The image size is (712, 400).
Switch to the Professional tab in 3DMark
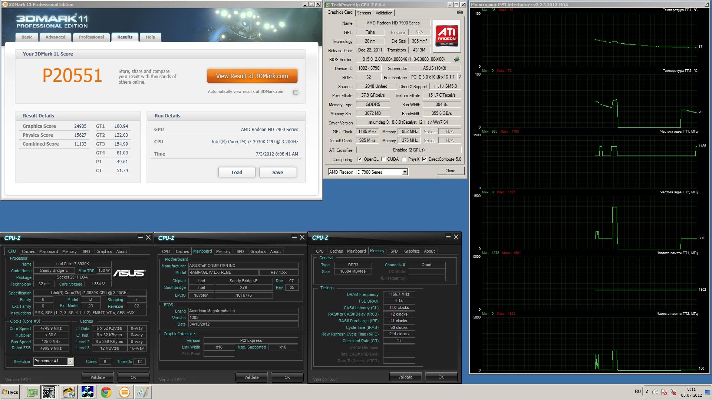tap(91, 37)
